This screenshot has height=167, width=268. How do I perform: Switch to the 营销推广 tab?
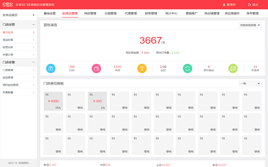(x=191, y=13)
